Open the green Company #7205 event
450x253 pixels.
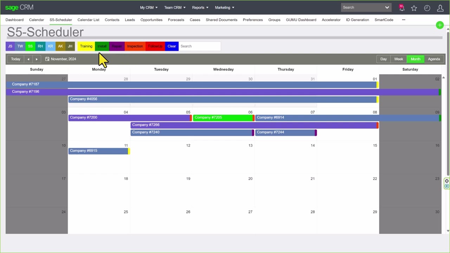click(224, 117)
